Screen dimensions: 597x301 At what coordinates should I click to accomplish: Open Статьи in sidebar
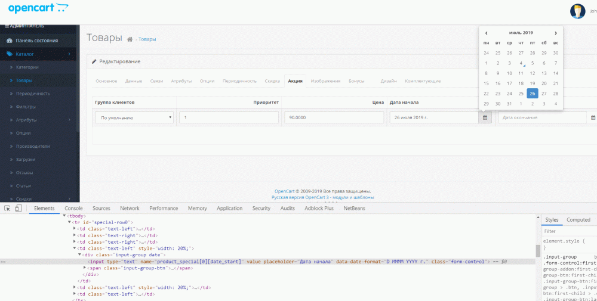coord(23,186)
